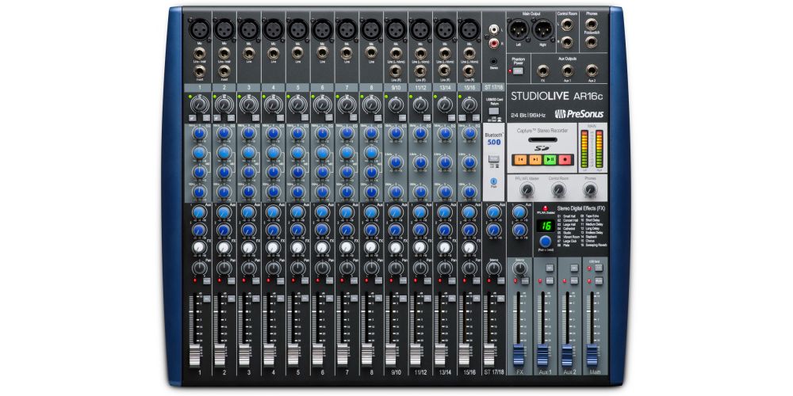Click the 24 Bit | 96kHz text

[530, 115]
